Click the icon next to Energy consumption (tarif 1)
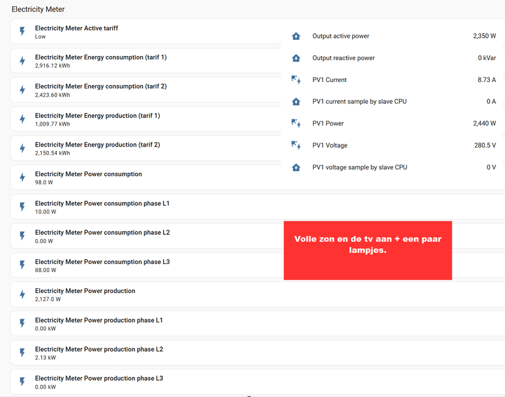 pos(23,61)
